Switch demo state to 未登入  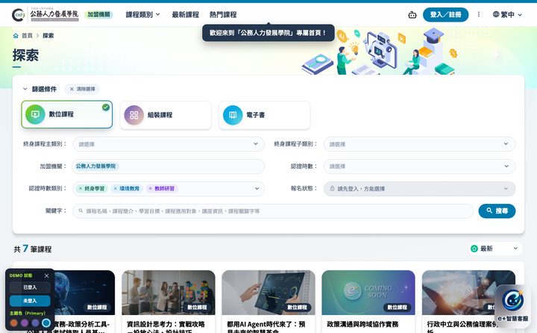(30, 301)
